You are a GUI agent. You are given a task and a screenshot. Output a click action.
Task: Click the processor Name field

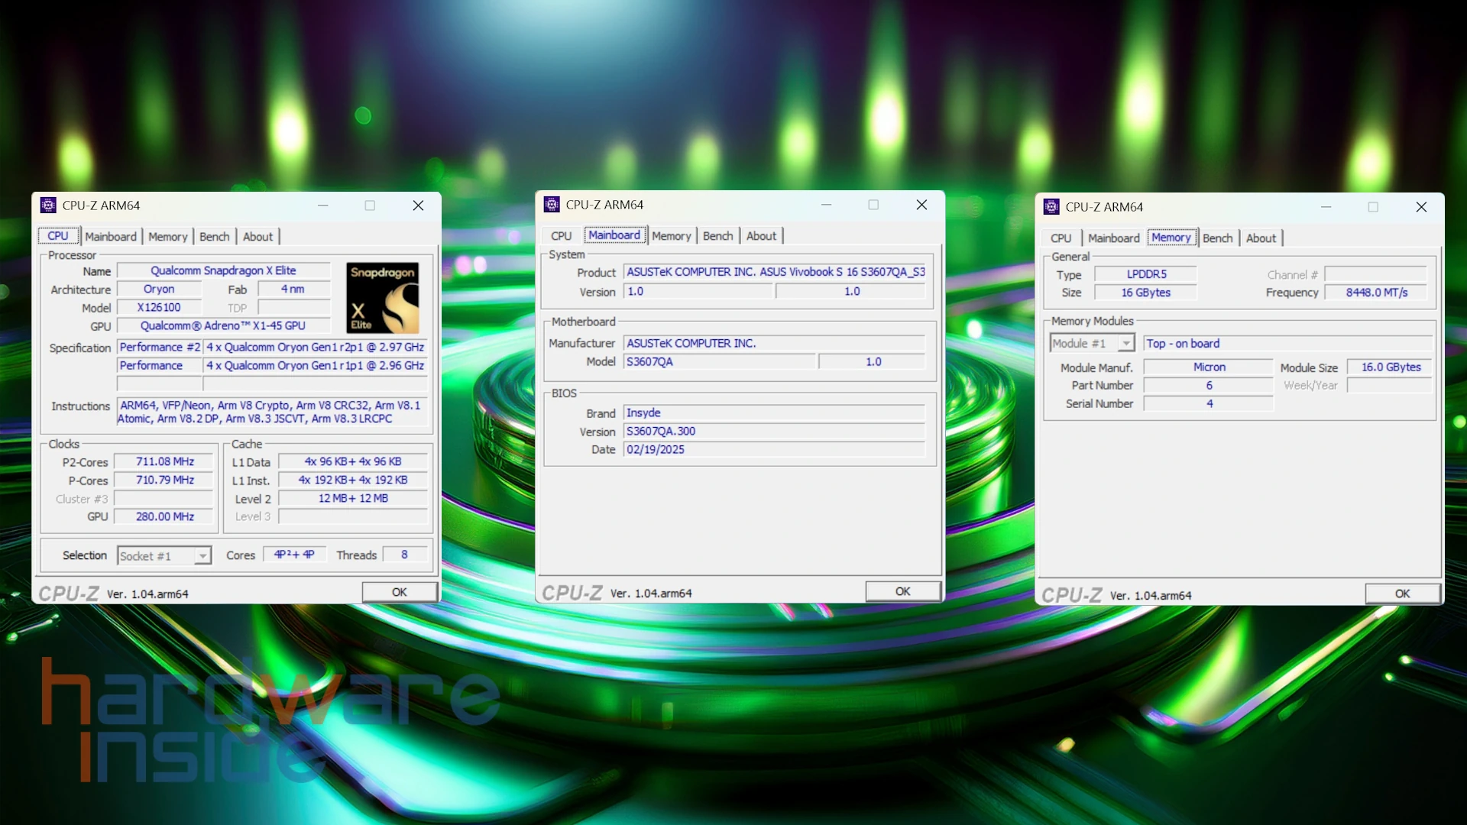223,271
